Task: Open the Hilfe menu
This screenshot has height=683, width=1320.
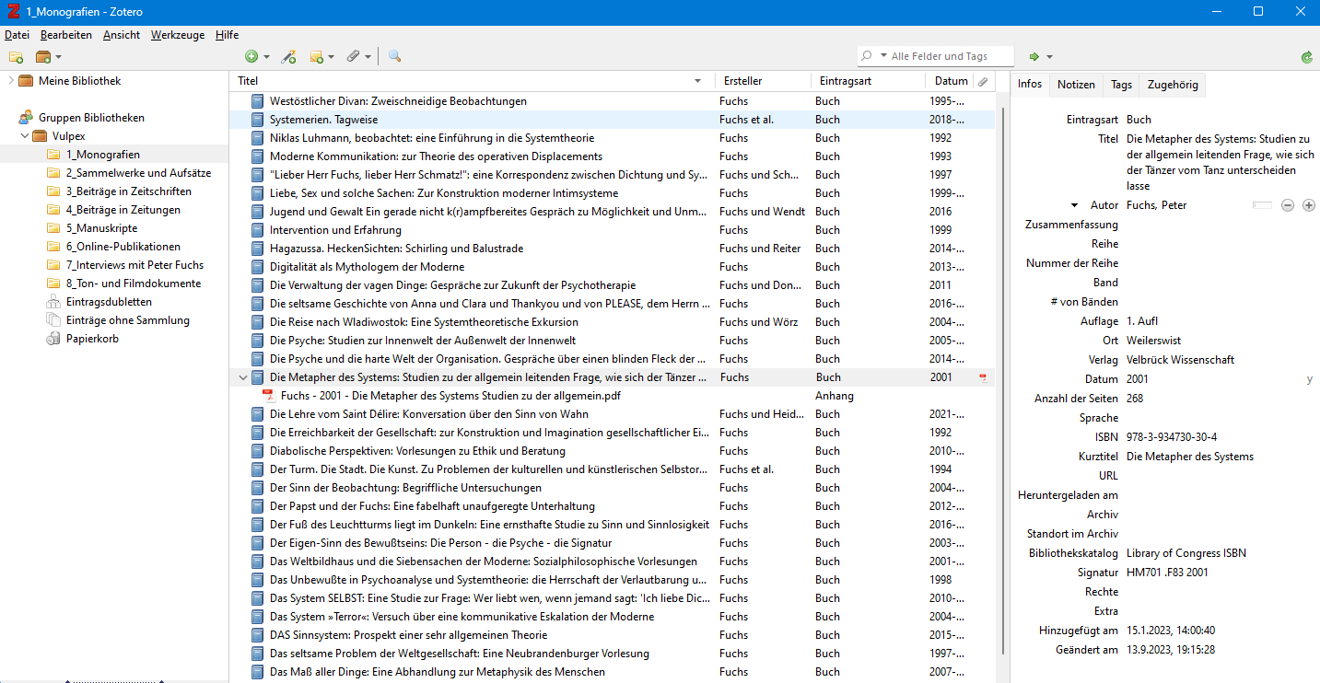Action: point(227,35)
